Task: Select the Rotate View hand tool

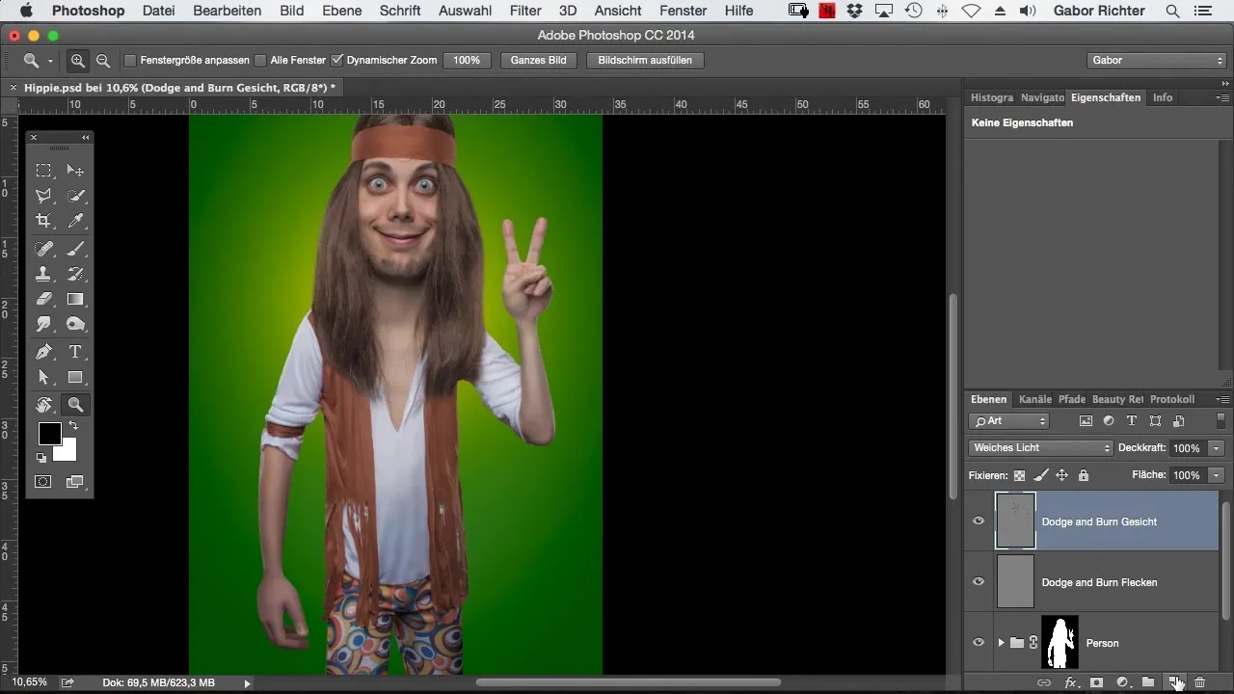Action: click(43, 405)
